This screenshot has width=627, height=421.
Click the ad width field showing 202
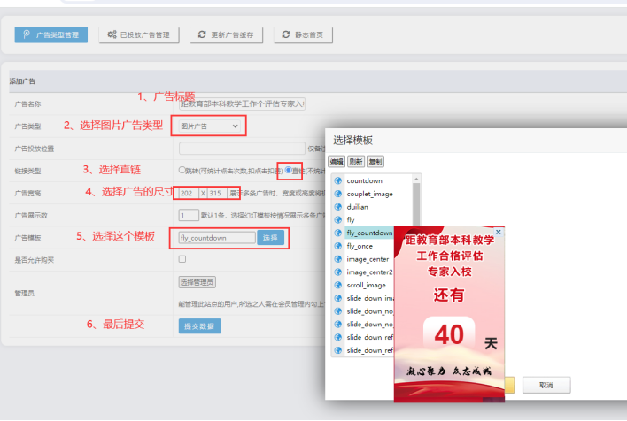point(188,192)
